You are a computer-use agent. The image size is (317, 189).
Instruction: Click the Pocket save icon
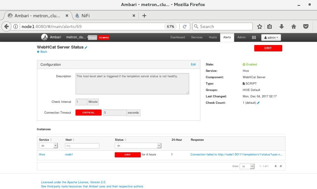pyautogui.click(x=306, y=26)
